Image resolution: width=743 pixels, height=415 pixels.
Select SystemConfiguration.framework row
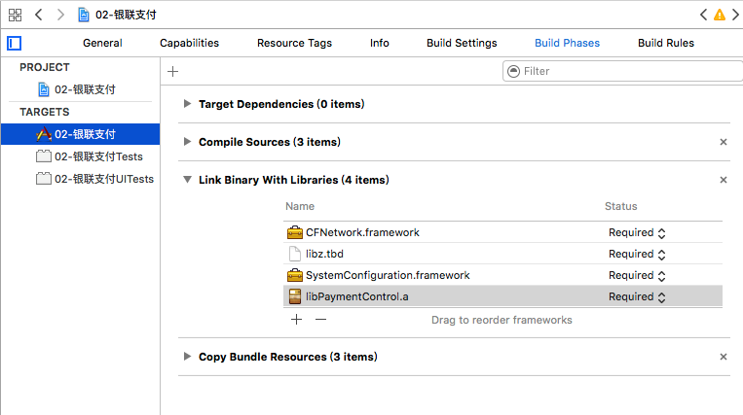pos(502,275)
